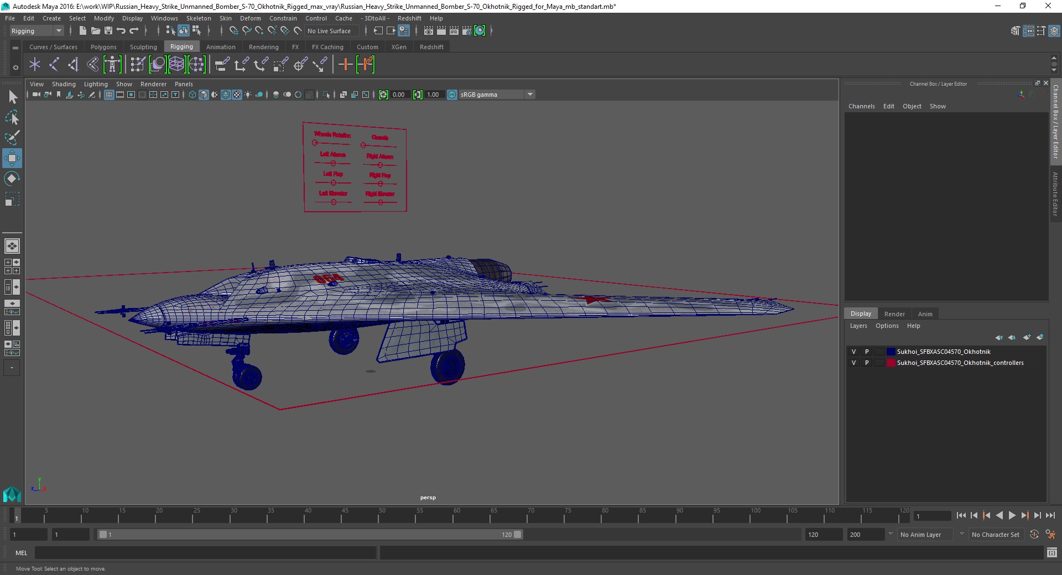Click the Create Locator shelf icon
This screenshot has height=575, width=1062.
[35, 65]
